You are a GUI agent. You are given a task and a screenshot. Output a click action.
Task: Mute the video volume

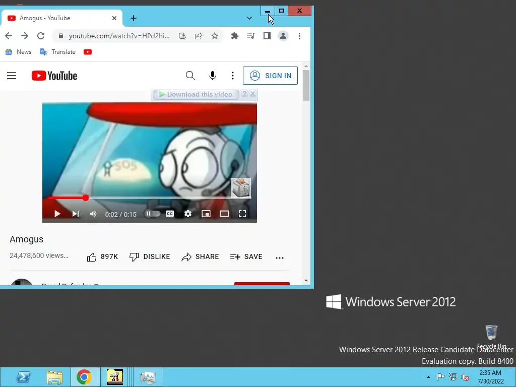tap(93, 214)
